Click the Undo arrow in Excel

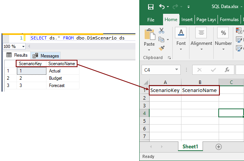click(162, 7)
